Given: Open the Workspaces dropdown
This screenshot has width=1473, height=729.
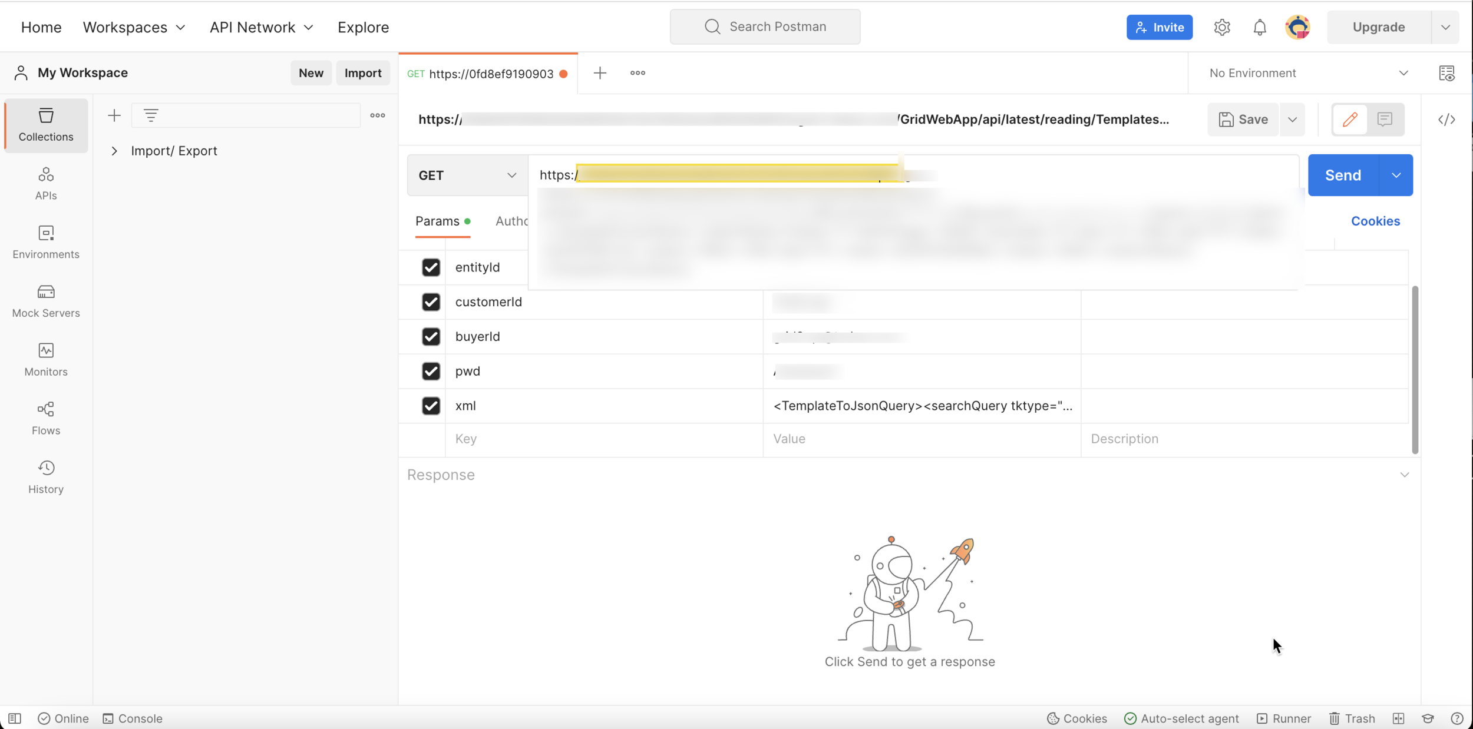Looking at the screenshot, I should pyautogui.click(x=134, y=27).
